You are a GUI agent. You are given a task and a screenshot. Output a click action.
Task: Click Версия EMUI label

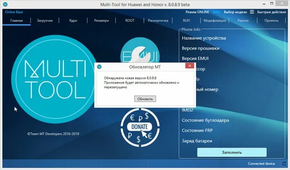[x=195, y=58]
